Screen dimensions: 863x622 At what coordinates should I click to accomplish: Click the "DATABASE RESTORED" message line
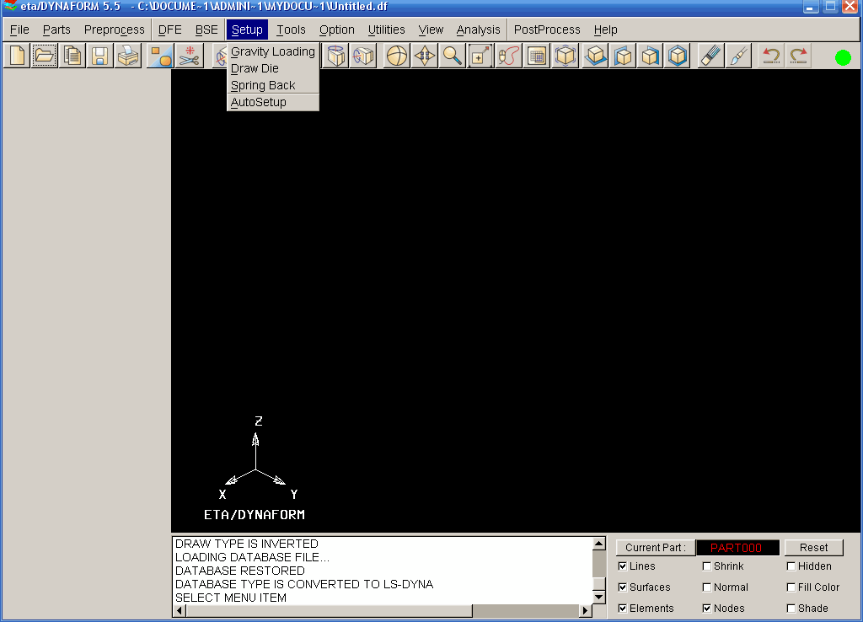tap(240, 571)
